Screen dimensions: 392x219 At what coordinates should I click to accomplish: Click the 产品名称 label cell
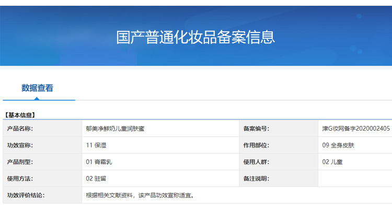pos(42,129)
